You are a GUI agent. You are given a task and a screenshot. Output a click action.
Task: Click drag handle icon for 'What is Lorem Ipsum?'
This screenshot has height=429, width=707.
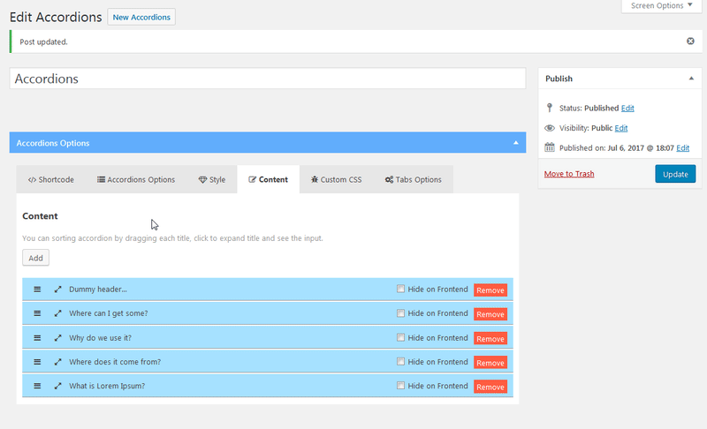(x=37, y=386)
